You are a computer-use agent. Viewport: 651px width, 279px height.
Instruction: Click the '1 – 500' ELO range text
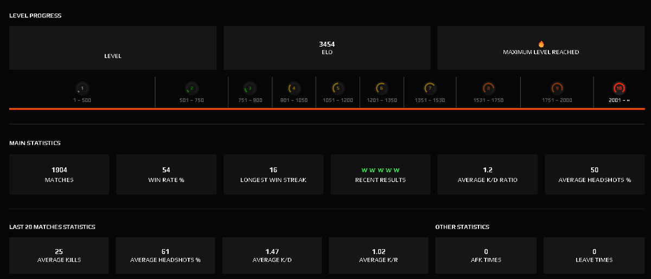[82, 101]
